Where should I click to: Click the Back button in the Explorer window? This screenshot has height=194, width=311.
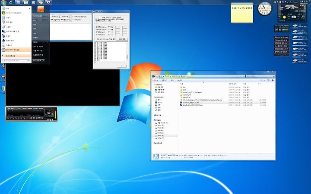coord(153,76)
